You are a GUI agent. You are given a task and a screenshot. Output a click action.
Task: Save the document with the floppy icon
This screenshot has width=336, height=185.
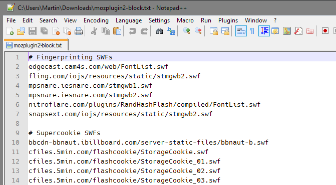pyautogui.click(x=33, y=31)
